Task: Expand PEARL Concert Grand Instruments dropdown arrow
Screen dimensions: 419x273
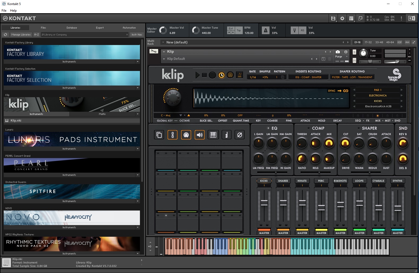Action: click(x=138, y=175)
